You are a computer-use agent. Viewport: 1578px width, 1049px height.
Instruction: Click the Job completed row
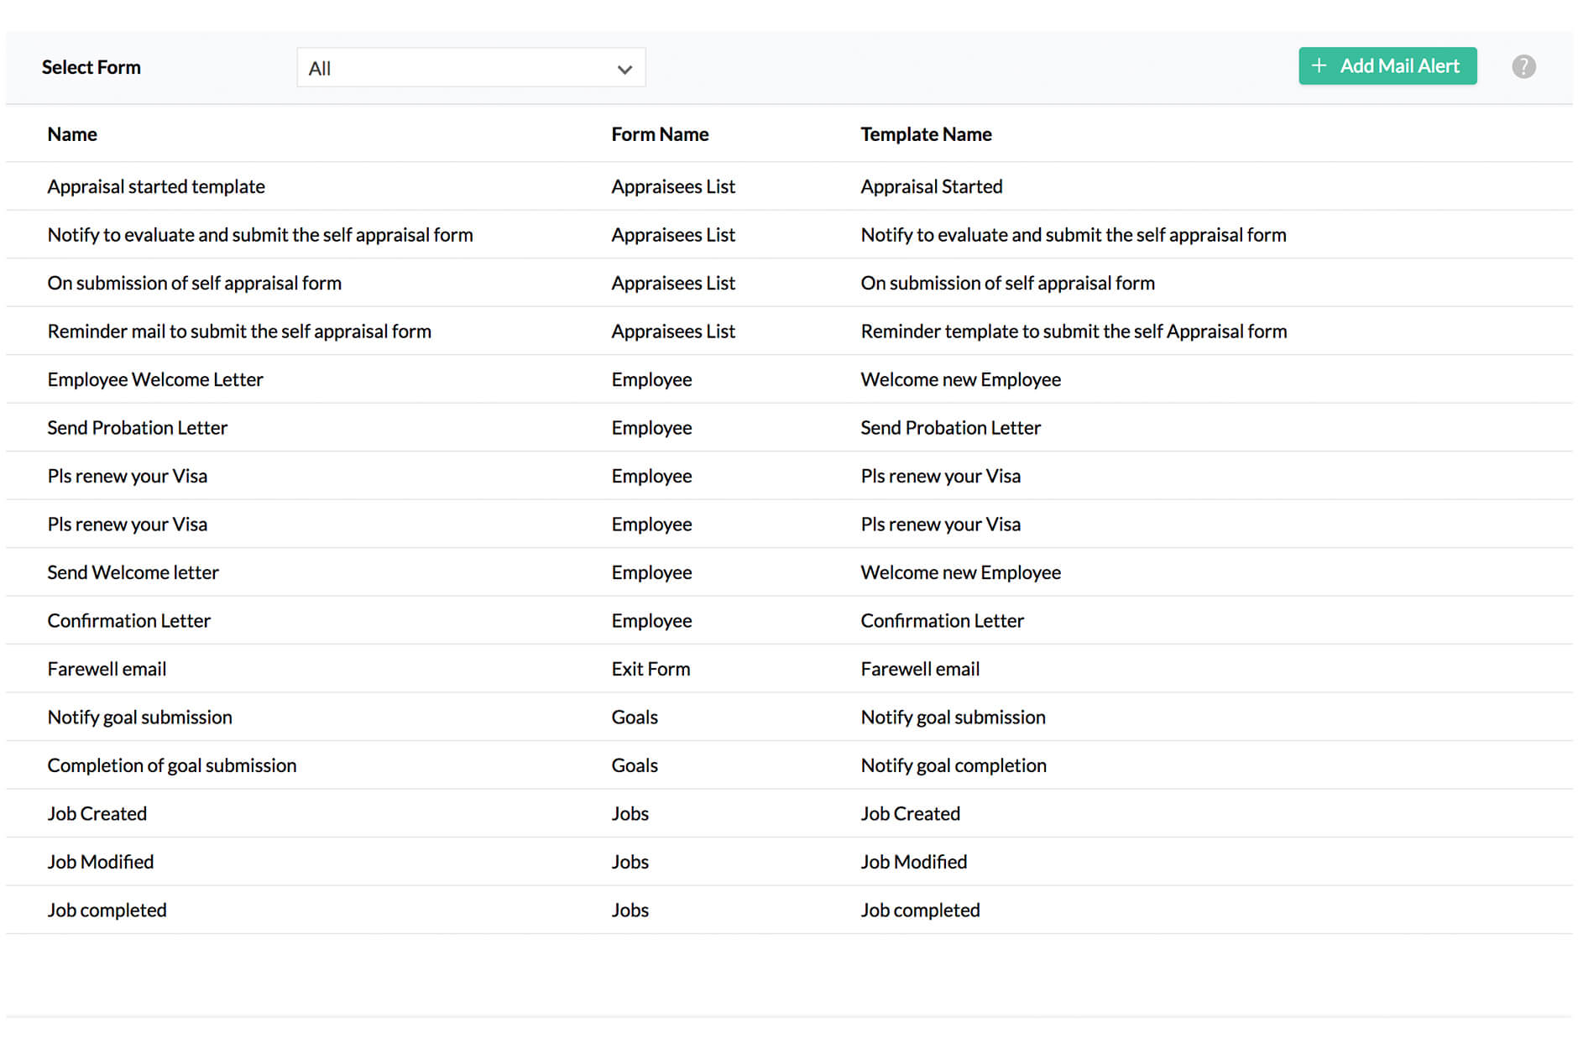click(106, 910)
